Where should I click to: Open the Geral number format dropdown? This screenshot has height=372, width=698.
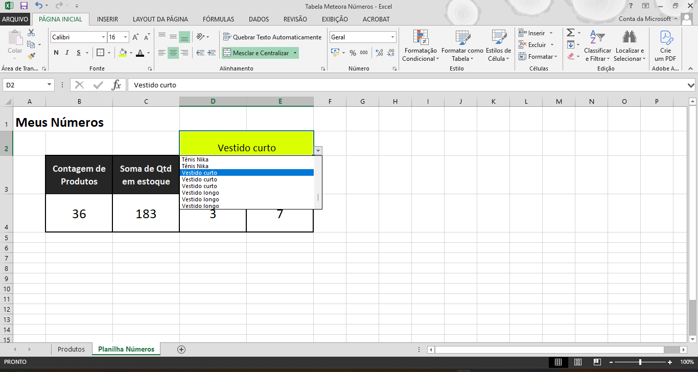pos(393,37)
